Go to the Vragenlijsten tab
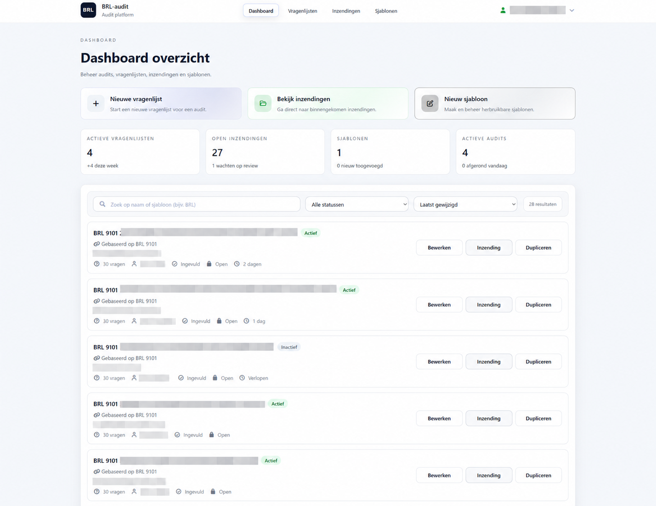This screenshot has height=506, width=656. click(302, 11)
